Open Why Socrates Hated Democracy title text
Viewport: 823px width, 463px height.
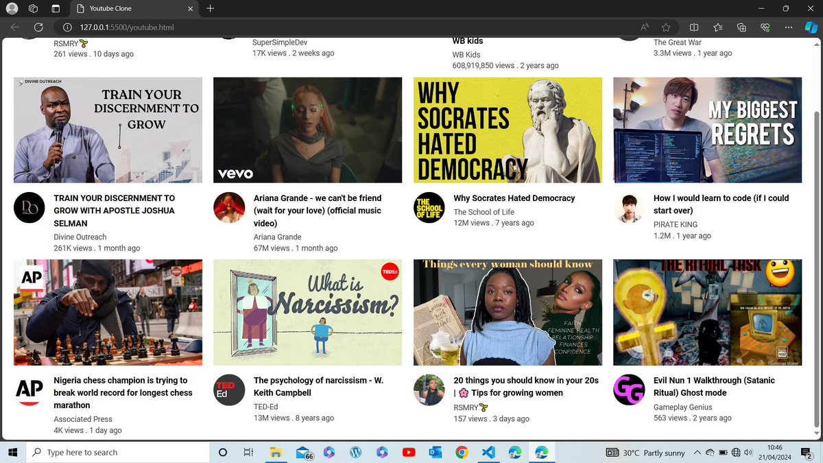[514, 198]
